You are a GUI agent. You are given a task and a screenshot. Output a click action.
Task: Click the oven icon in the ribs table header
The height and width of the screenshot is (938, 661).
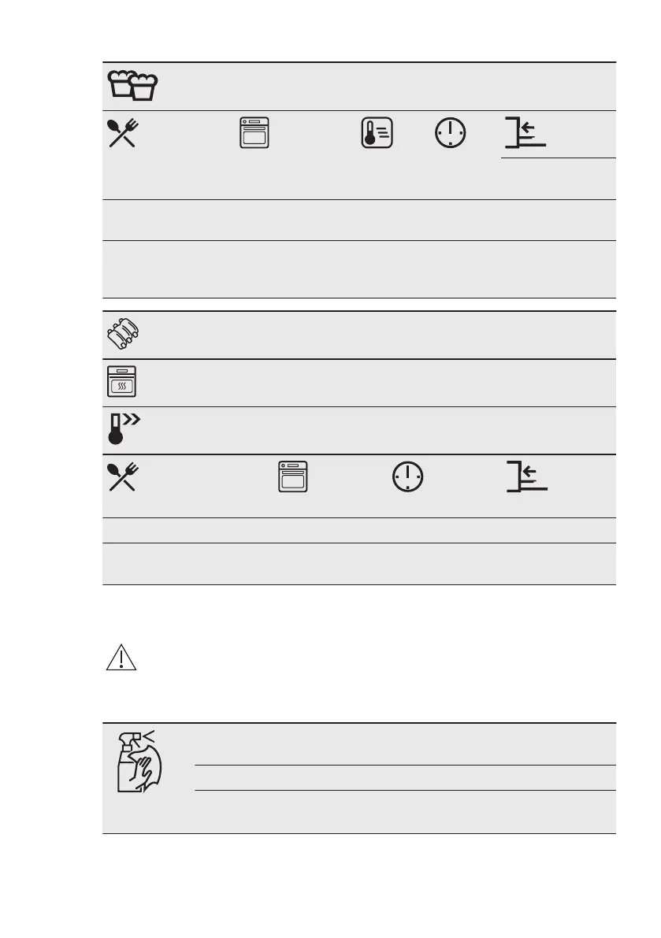click(x=293, y=476)
